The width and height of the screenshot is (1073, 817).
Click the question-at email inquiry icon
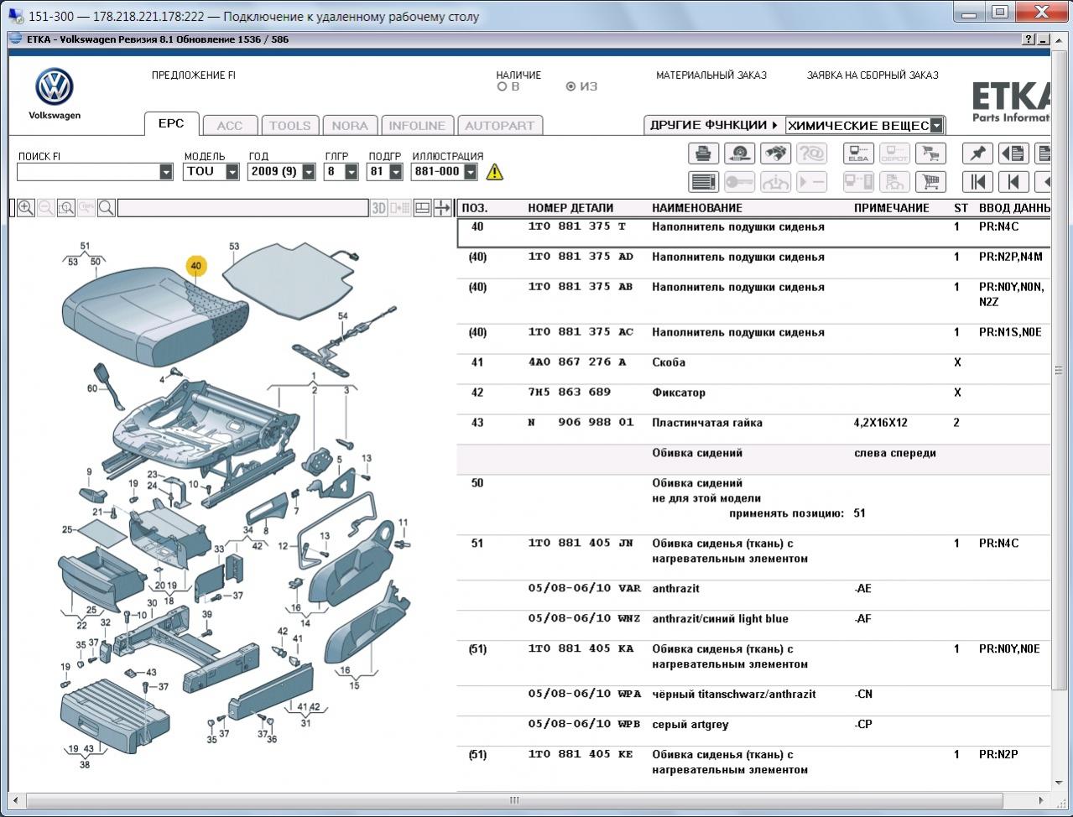pyautogui.click(x=811, y=154)
